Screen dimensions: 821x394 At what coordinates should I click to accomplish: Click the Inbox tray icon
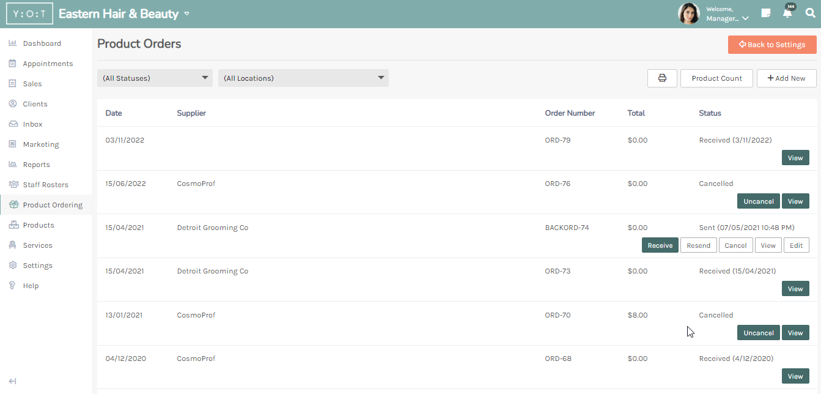coord(12,124)
